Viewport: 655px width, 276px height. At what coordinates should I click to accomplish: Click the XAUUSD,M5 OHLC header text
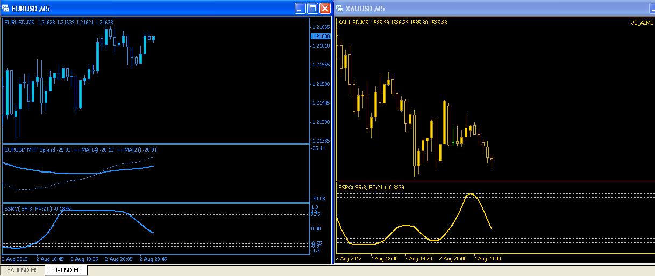pyautogui.click(x=393, y=23)
